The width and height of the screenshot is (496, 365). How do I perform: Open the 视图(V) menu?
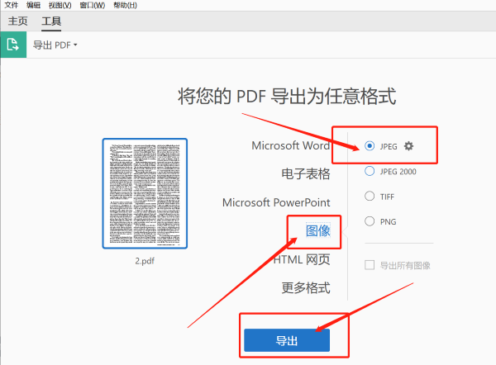click(x=60, y=5)
